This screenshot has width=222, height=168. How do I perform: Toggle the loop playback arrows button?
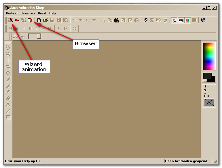pos(75,28)
